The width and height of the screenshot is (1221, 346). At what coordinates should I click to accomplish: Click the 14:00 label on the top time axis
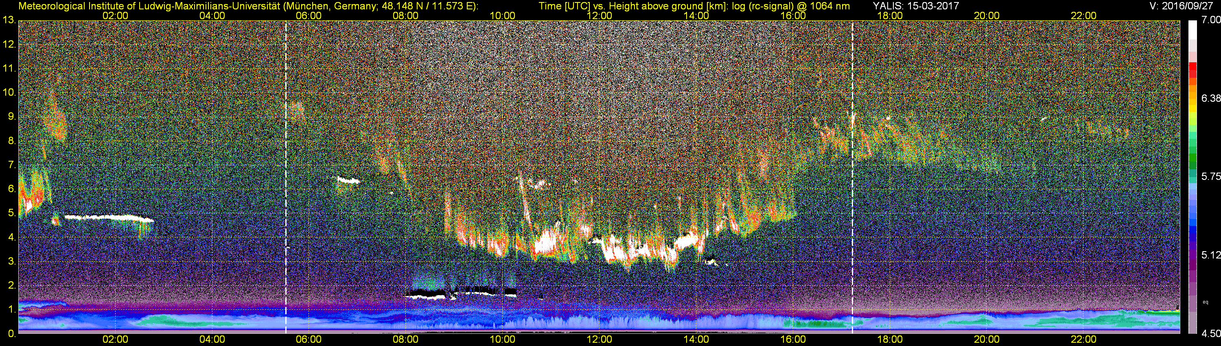coord(696,15)
